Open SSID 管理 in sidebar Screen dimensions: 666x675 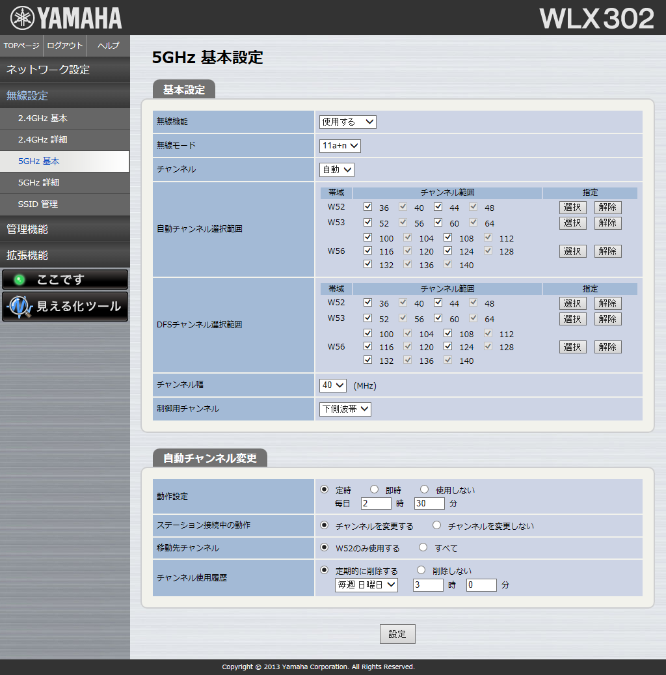(38, 204)
